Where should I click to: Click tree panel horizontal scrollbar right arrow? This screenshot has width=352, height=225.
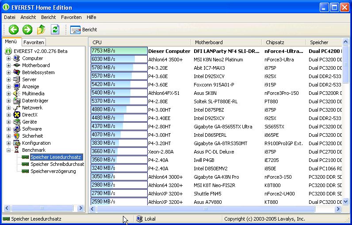point(80,208)
